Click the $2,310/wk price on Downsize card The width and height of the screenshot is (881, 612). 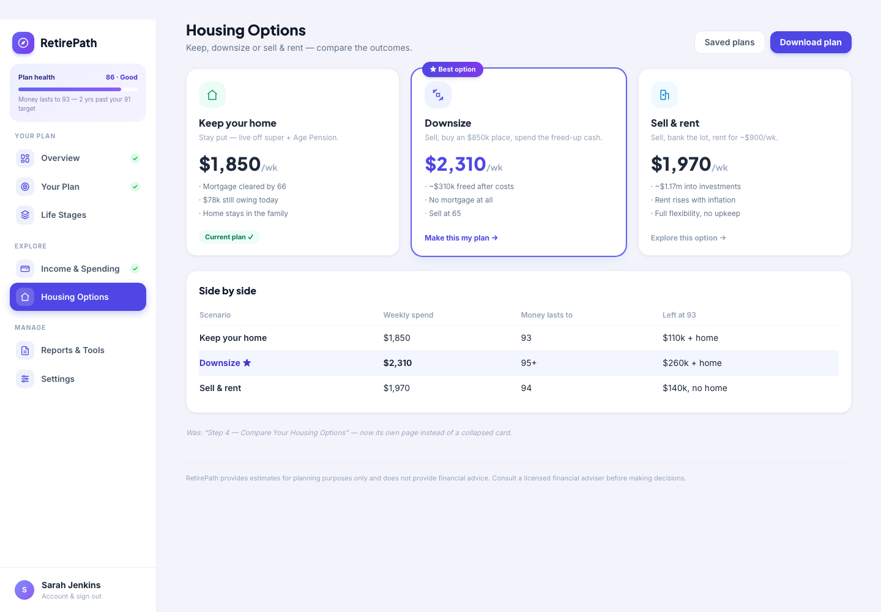(464, 165)
